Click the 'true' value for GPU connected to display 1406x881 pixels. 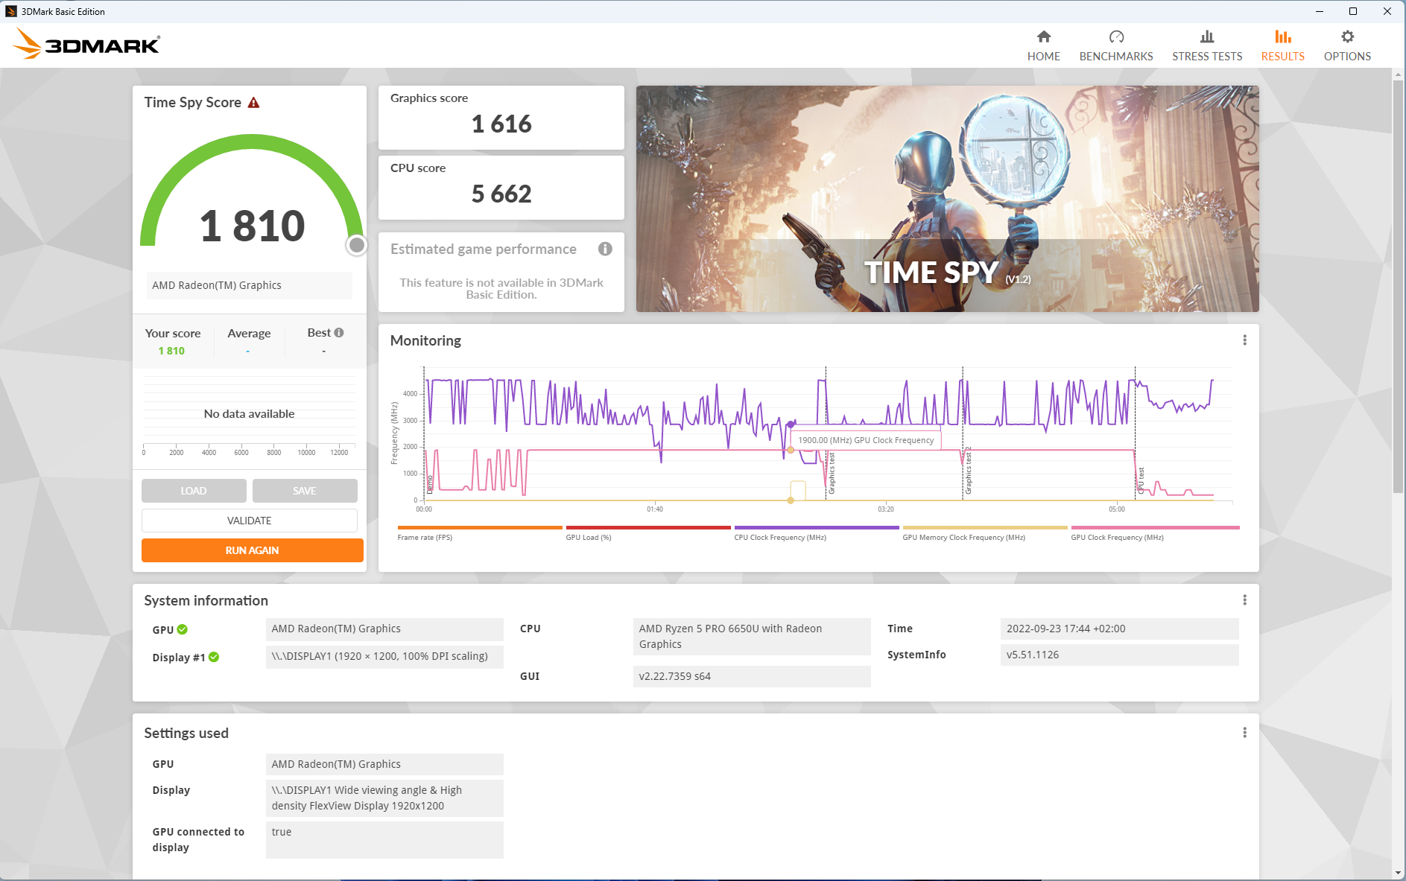click(x=384, y=839)
